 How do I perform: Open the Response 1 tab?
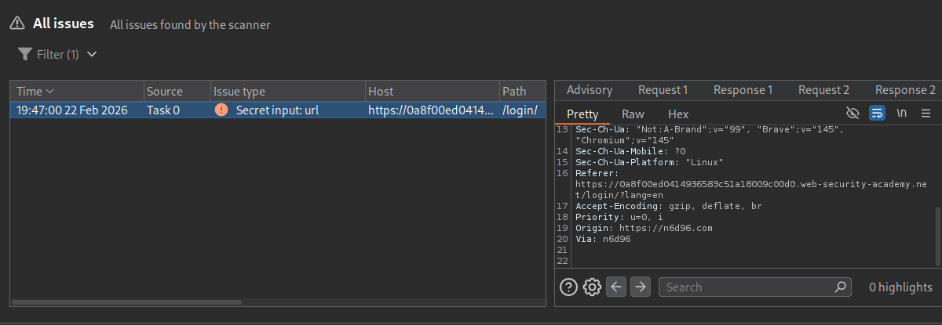pos(743,90)
